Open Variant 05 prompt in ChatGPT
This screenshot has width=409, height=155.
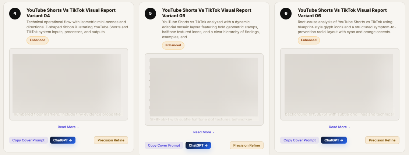tap(198, 145)
